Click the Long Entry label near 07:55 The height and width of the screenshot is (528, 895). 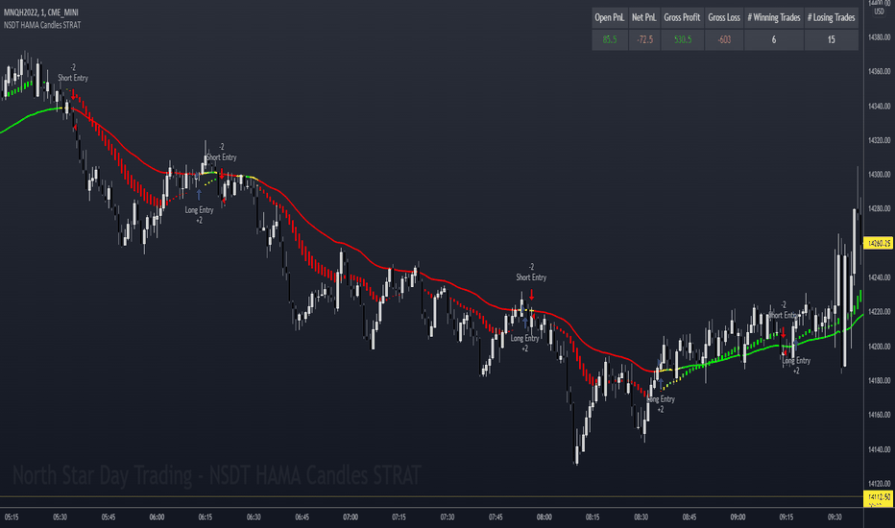tap(525, 339)
